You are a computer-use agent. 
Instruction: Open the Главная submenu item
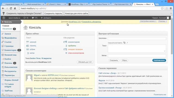point(6,26)
